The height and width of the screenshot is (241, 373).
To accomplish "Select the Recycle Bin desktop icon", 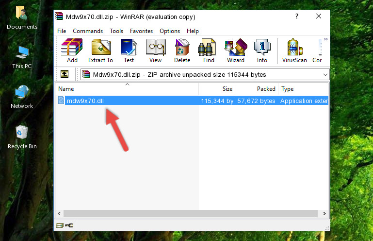I will pyautogui.click(x=22, y=137).
